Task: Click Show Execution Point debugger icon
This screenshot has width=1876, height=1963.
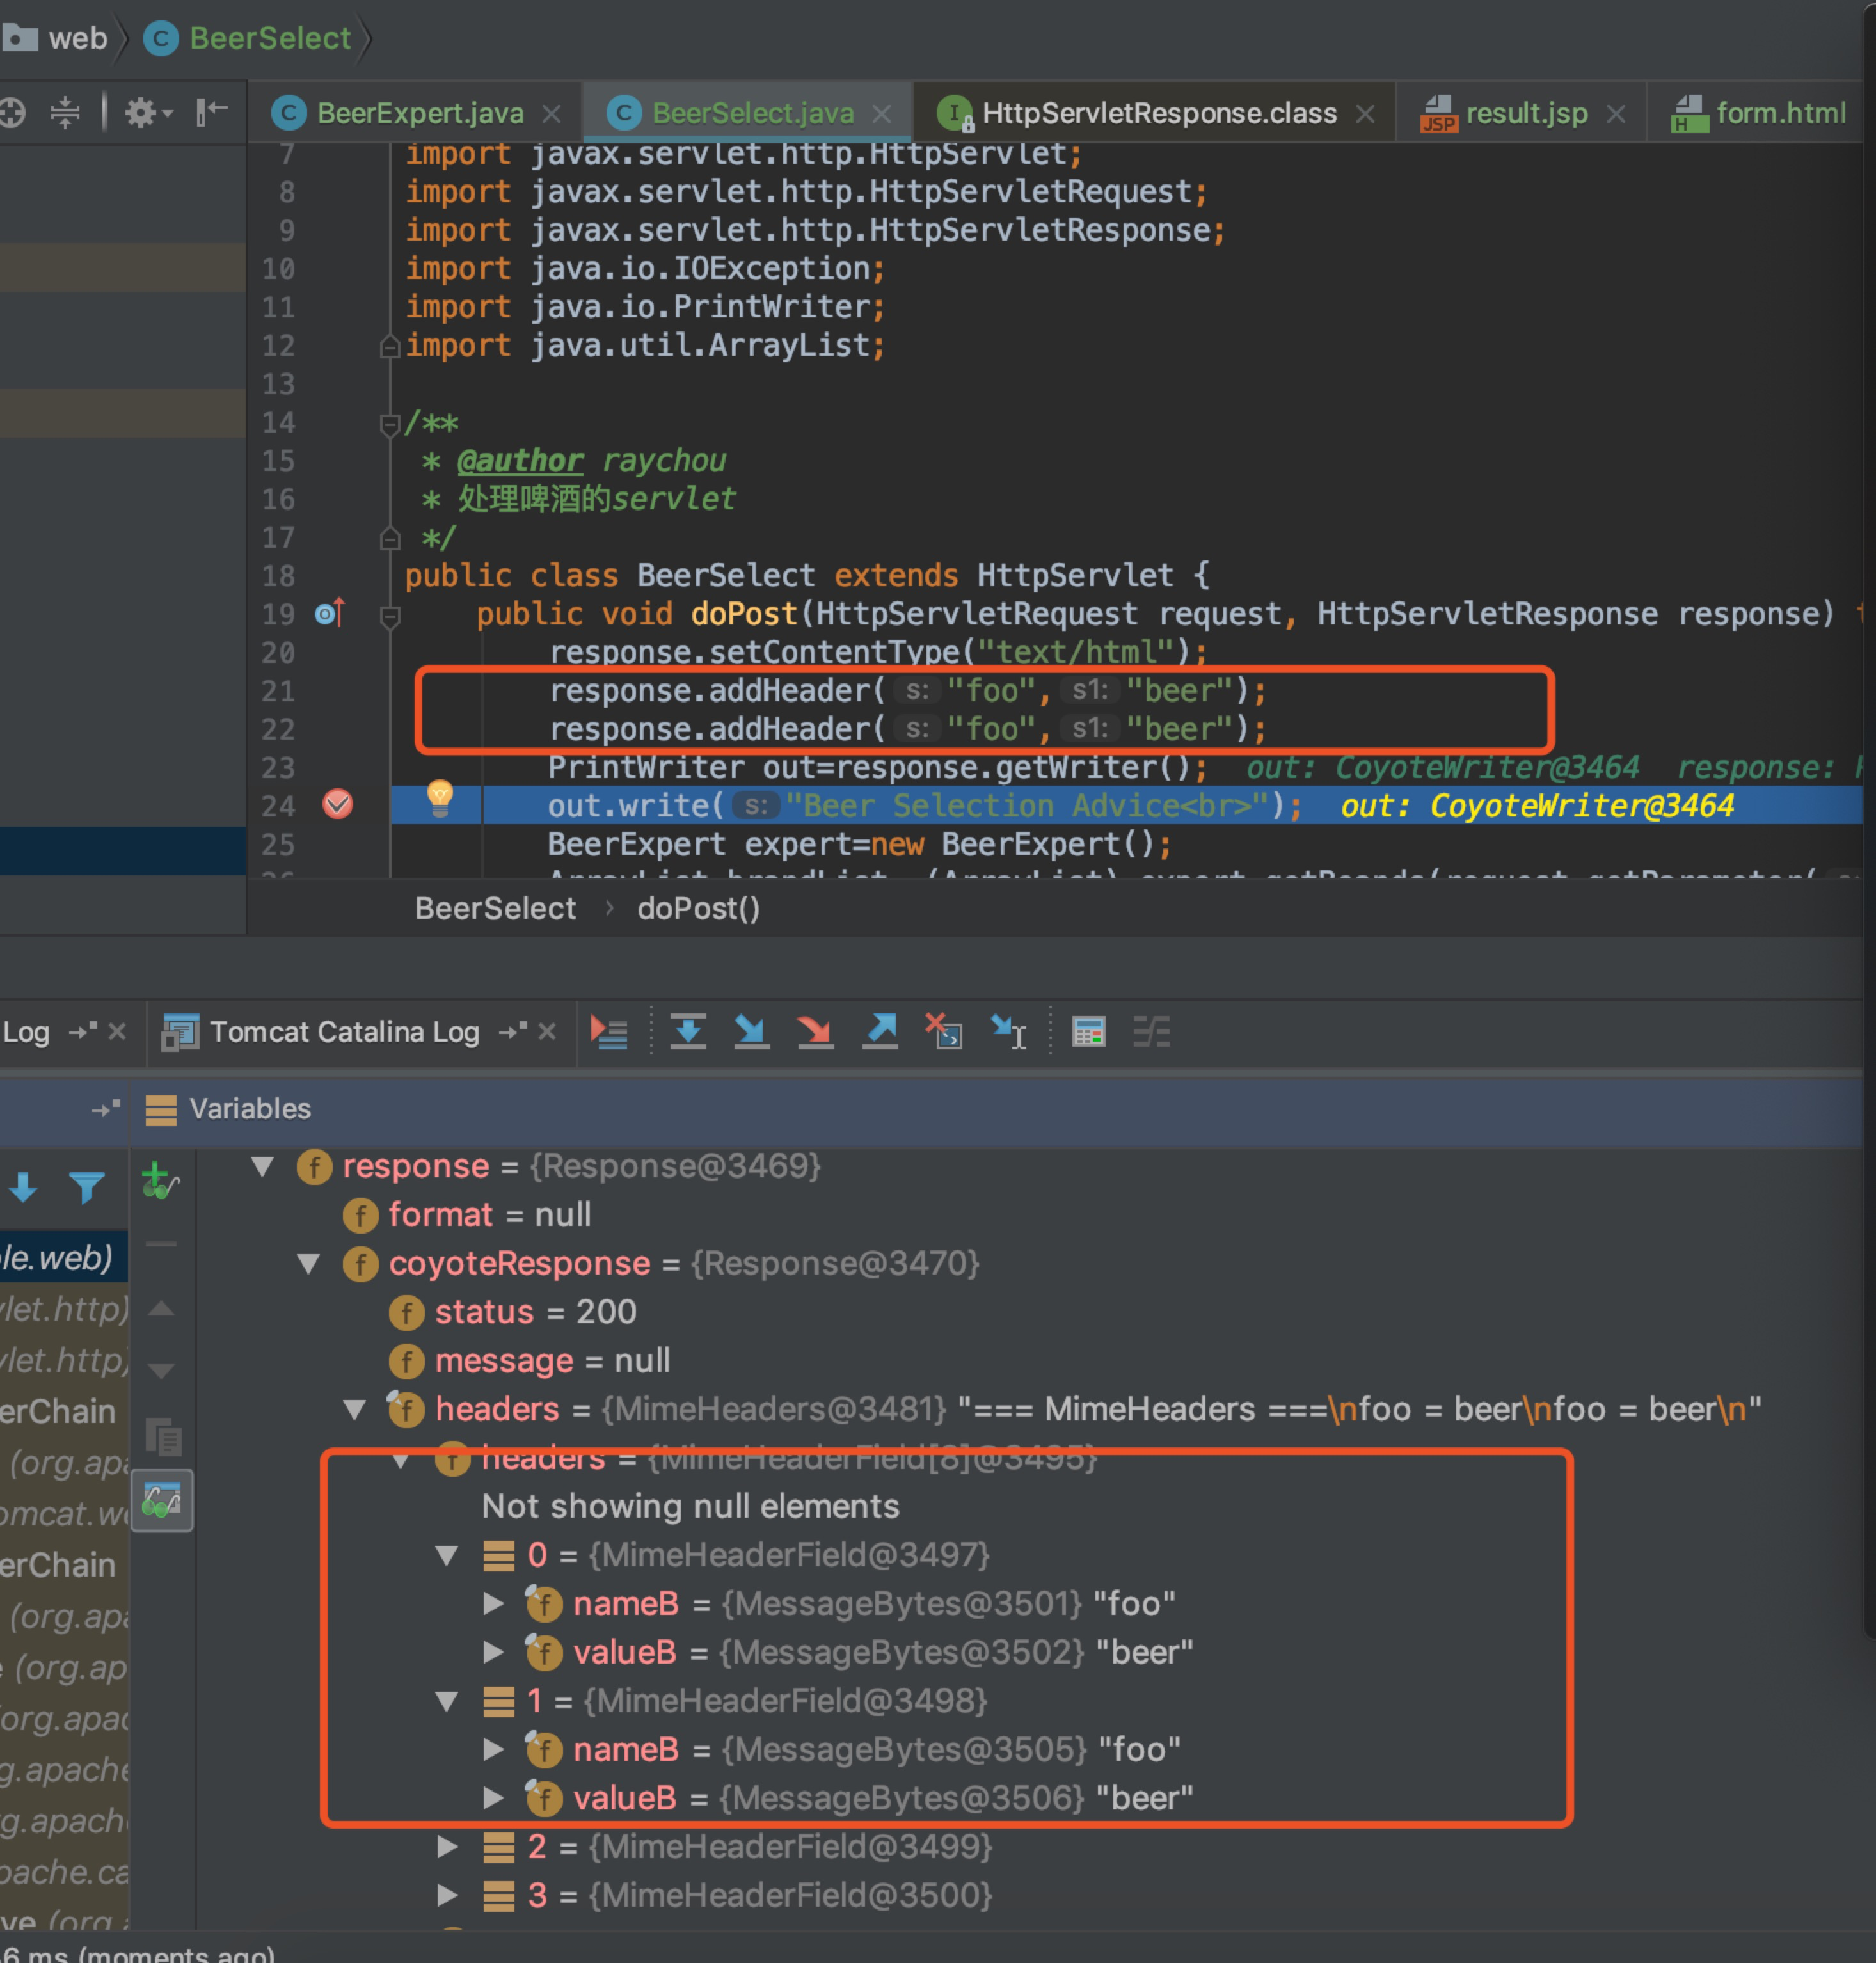Action: coord(609,1031)
